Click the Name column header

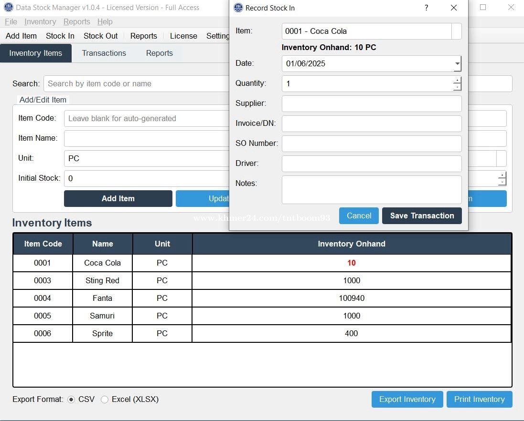coord(103,244)
